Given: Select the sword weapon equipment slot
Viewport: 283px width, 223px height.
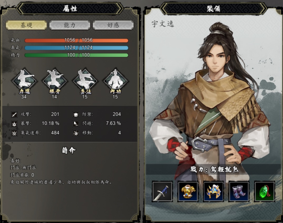Looking at the screenshot, I should click(x=162, y=192).
